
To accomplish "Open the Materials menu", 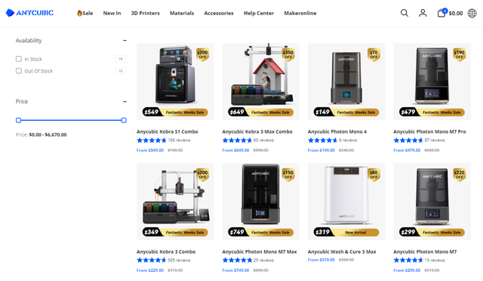I will pos(182,13).
